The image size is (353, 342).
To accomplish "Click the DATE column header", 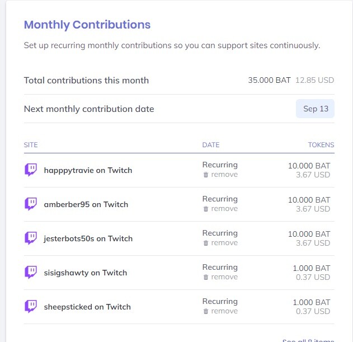I will tap(211, 145).
